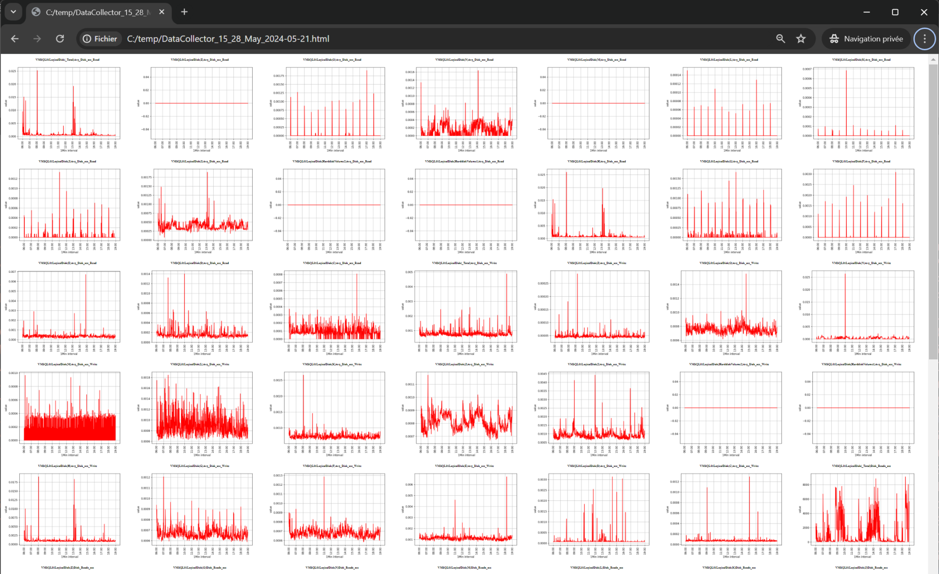This screenshot has height=574, width=939.
Task: Click the Fichier site information icon
Action: tap(99, 39)
